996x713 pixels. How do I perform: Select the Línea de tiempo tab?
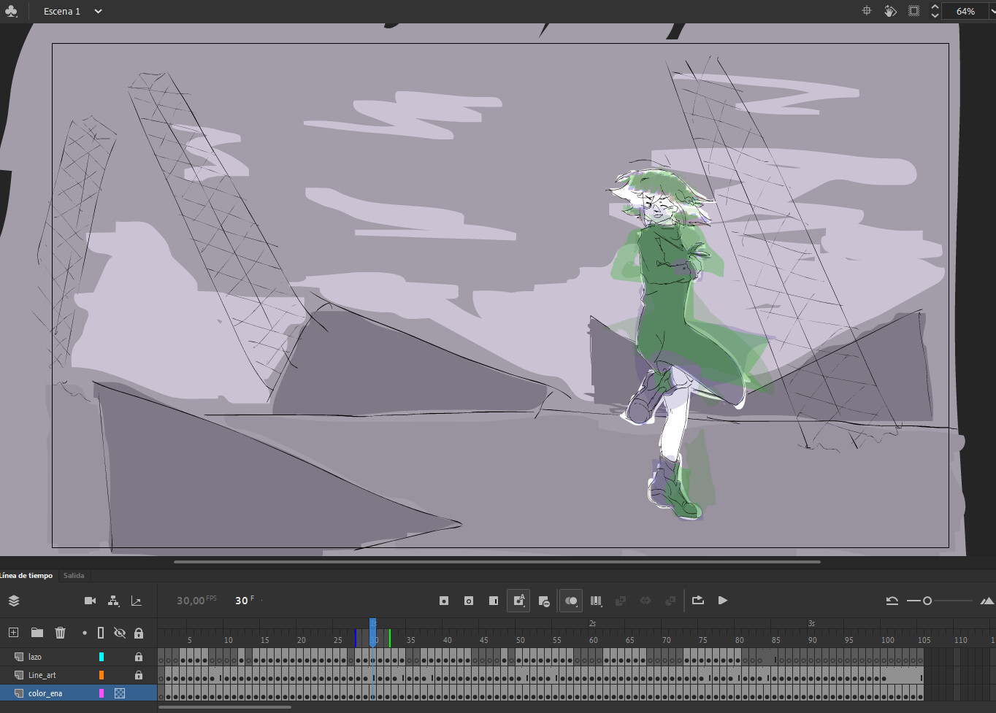click(x=28, y=575)
